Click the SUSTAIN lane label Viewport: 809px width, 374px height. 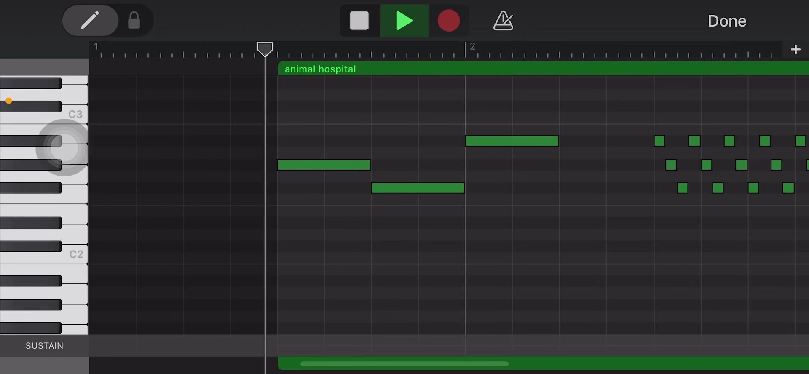(44, 346)
